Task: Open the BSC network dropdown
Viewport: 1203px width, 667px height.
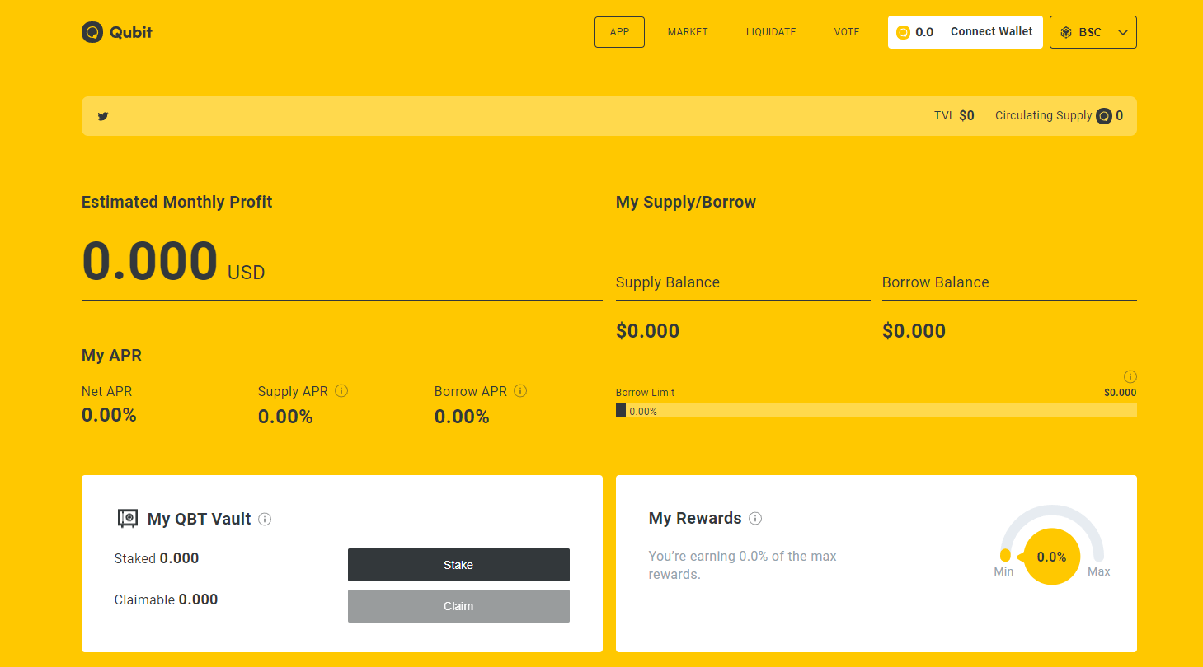Action: [1092, 32]
